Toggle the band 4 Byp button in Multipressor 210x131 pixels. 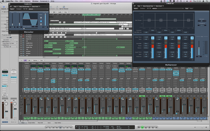point(192,41)
